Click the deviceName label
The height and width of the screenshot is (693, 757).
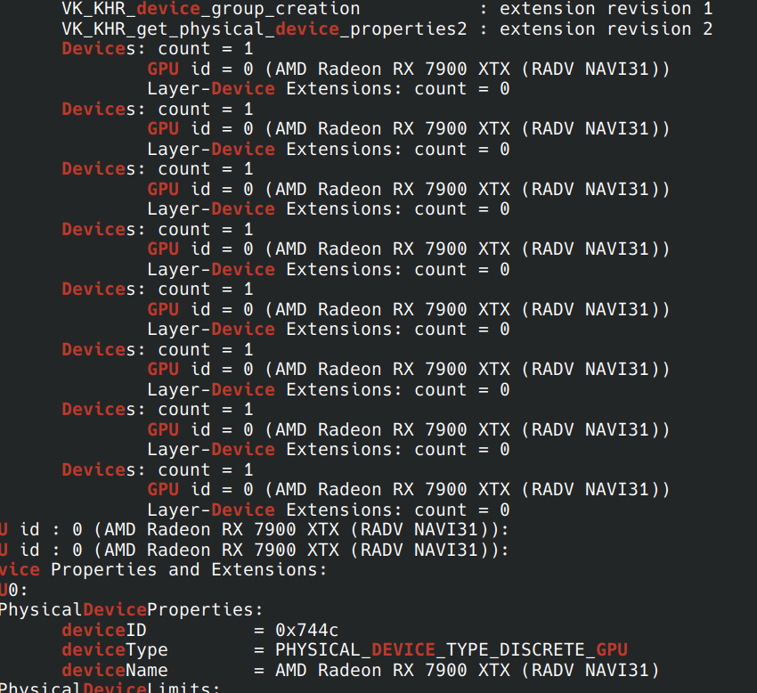(114, 670)
